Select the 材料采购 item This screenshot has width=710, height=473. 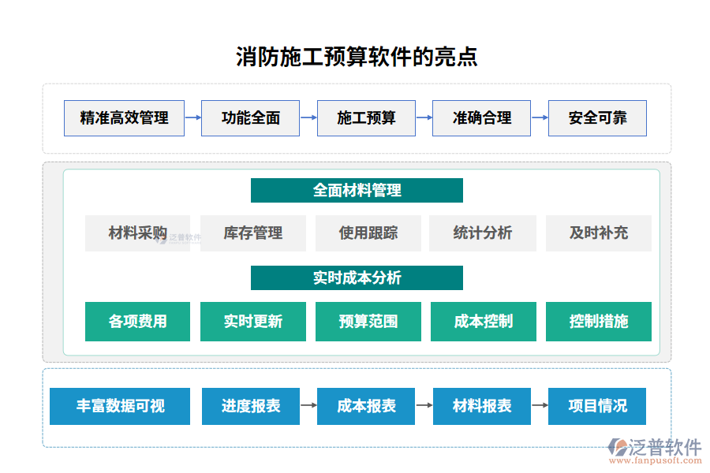pyautogui.click(x=137, y=233)
